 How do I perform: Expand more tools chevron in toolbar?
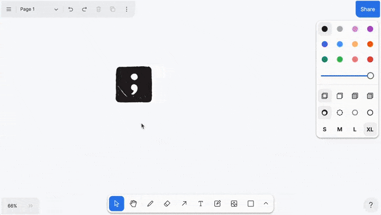(266, 203)
